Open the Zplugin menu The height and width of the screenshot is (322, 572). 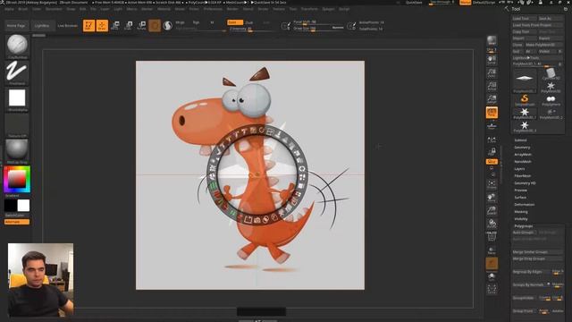[x=328, y=9]
